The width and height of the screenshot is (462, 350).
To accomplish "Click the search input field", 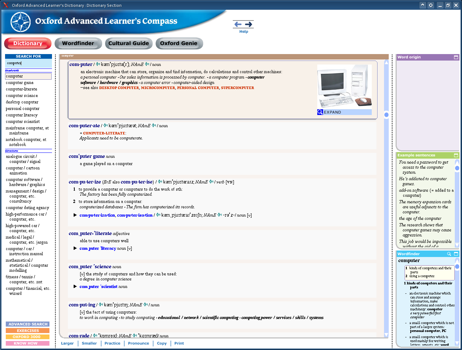I will 29,63.
